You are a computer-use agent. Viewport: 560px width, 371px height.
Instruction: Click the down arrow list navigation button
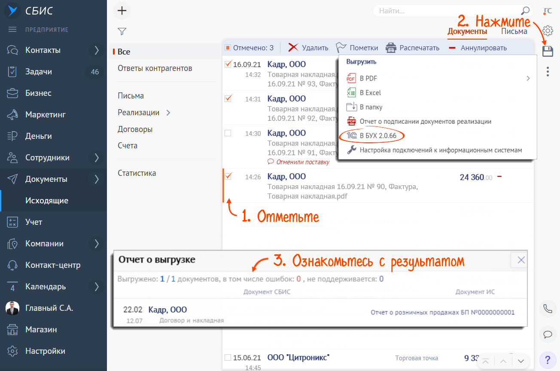tap(521, 361)
